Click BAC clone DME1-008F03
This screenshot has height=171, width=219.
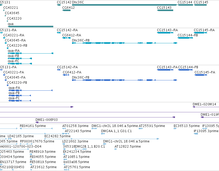point(47,120)
